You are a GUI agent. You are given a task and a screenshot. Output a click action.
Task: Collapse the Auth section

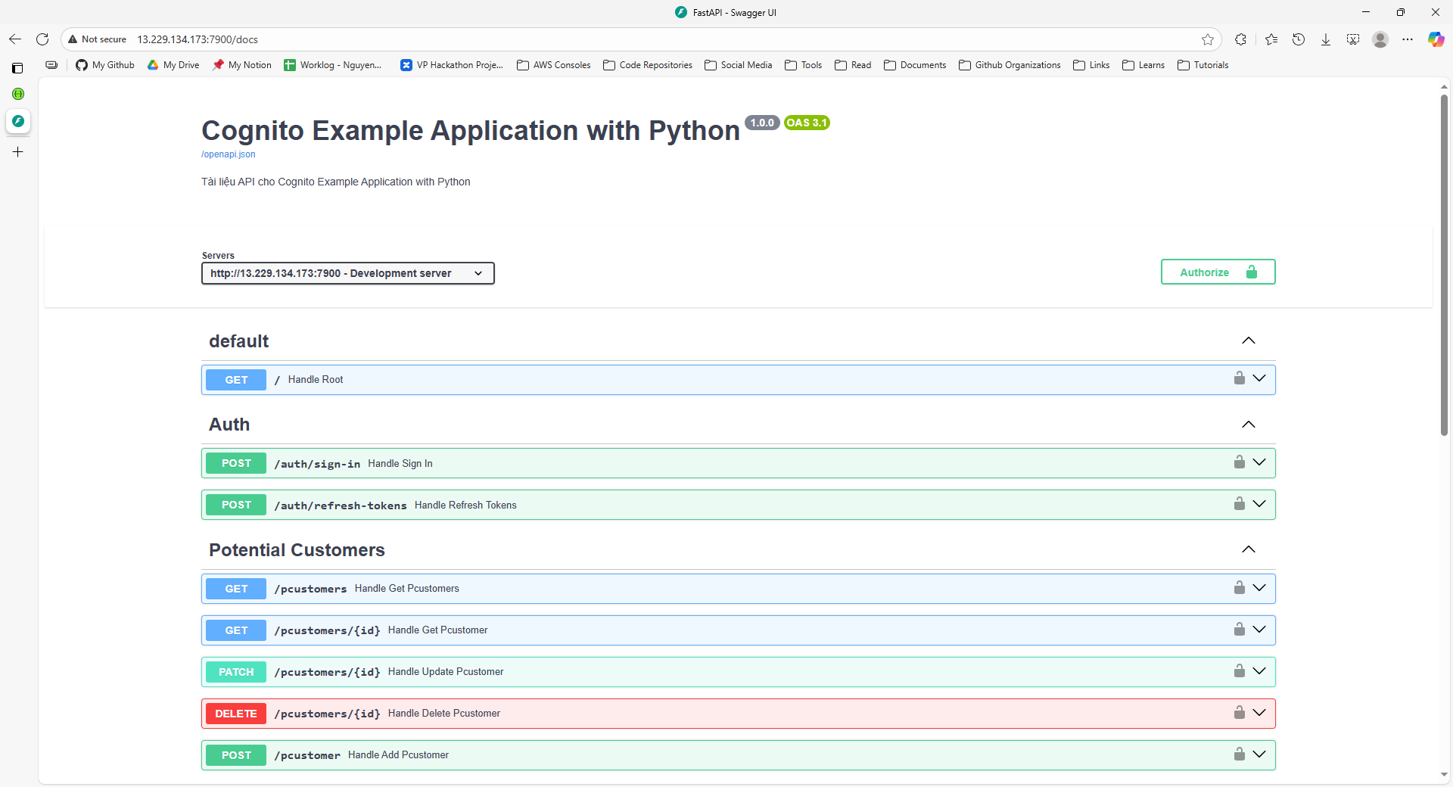coord(1248,425)
